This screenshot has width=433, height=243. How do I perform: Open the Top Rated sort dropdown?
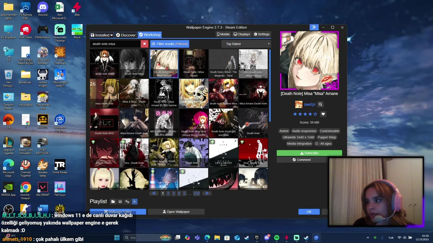click(x=246, y=44)
